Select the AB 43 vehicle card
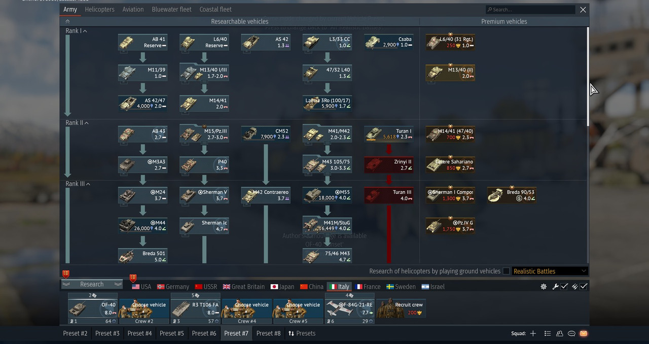The height and width of the screenshot is (344, 649). pos(143,134)
